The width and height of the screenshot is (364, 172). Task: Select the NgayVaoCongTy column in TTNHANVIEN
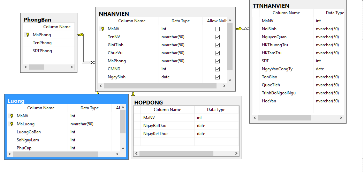coord(277,69)
